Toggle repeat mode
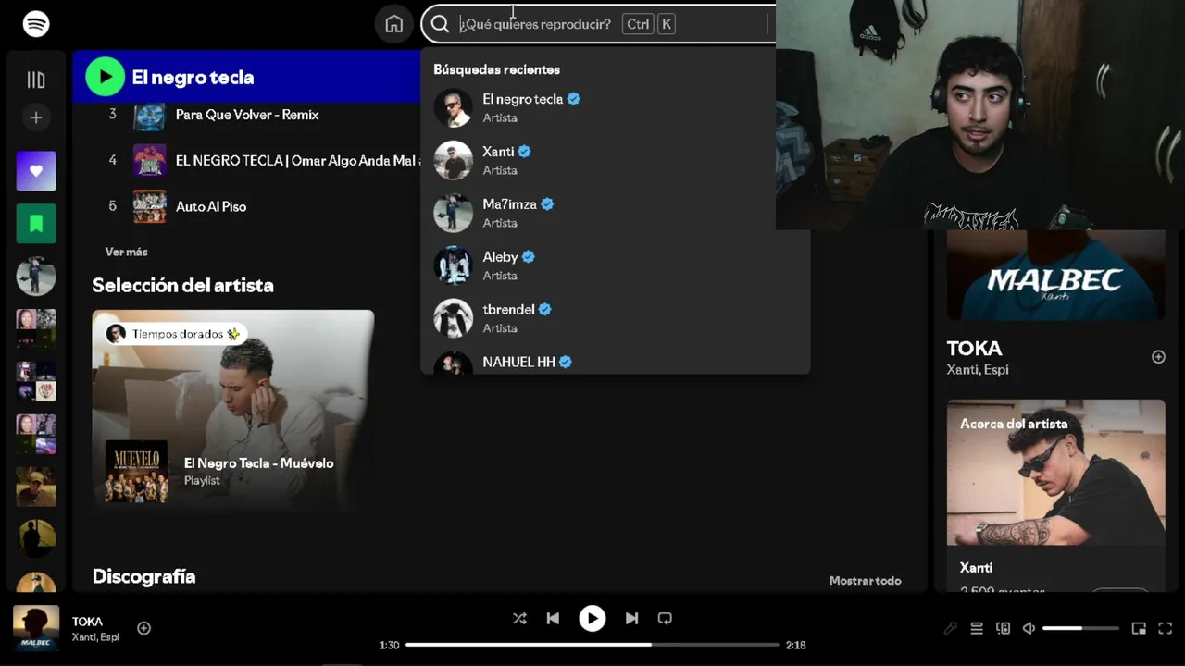 point(665,618)
